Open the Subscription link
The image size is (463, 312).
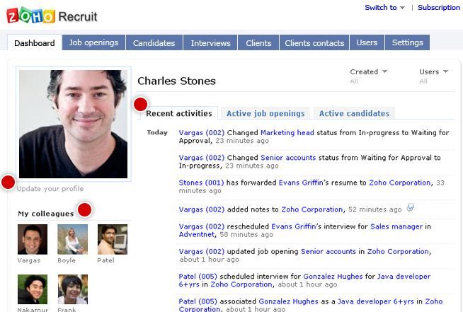tap(439, 8)
